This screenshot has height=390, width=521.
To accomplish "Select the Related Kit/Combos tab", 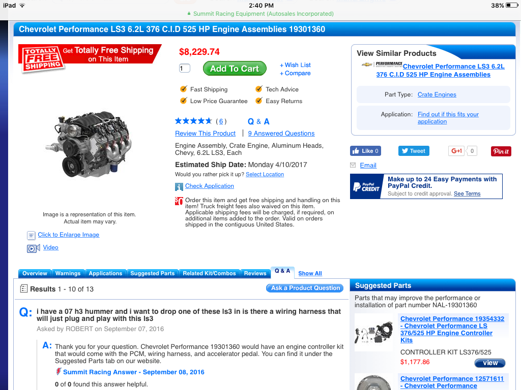I will (x=209, y=273).
